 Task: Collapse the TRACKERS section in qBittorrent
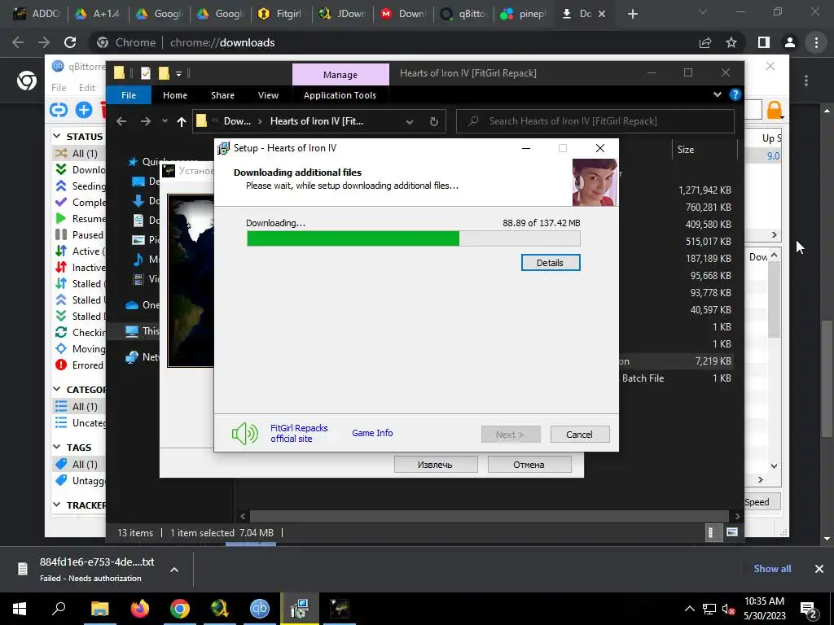click(57, 505)
